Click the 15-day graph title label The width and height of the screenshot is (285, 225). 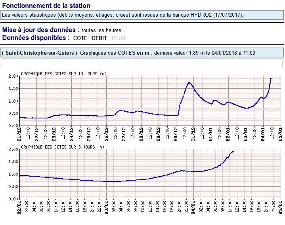coord(63,74)
